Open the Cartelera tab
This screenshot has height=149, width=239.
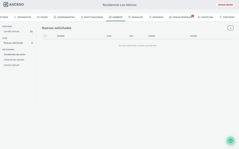(x=206, y=17)
